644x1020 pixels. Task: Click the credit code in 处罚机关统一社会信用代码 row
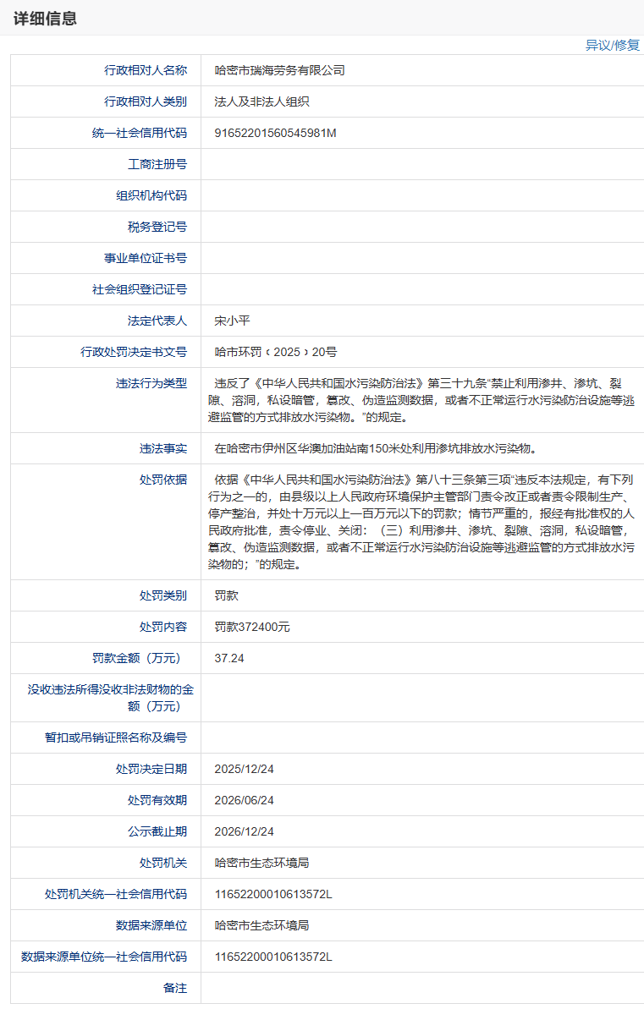tap(273, 894)
